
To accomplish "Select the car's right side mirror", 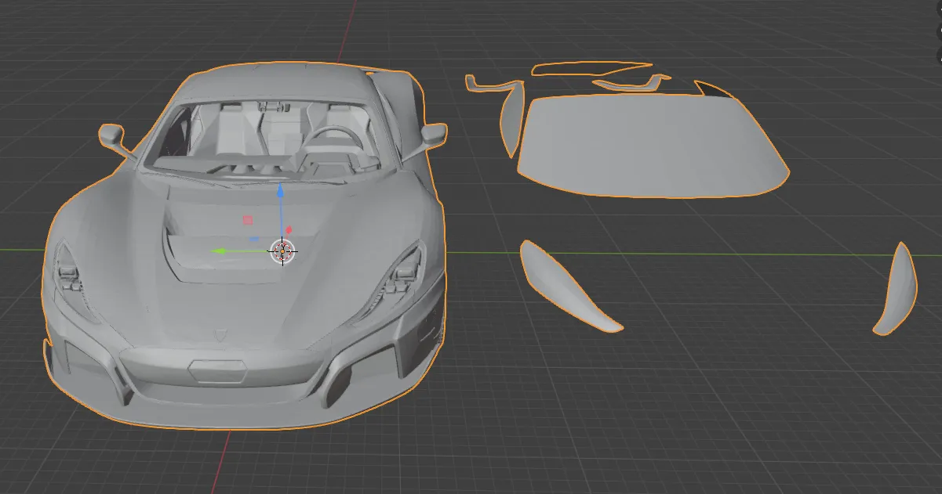I will click(x=434, y=134).
